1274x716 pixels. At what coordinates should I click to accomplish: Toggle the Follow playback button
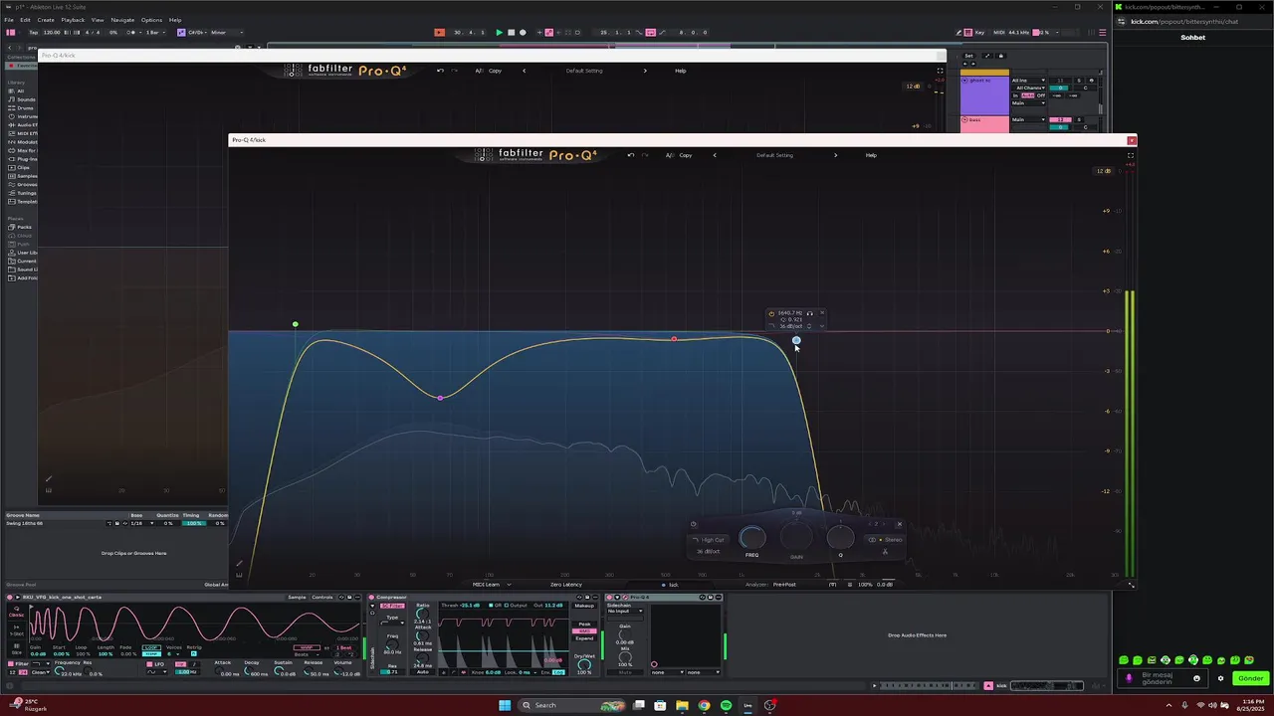tap(439, 32)
